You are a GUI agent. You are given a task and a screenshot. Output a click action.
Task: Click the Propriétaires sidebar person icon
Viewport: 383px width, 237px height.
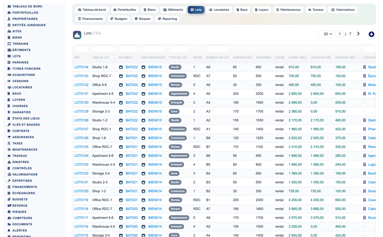9,19
